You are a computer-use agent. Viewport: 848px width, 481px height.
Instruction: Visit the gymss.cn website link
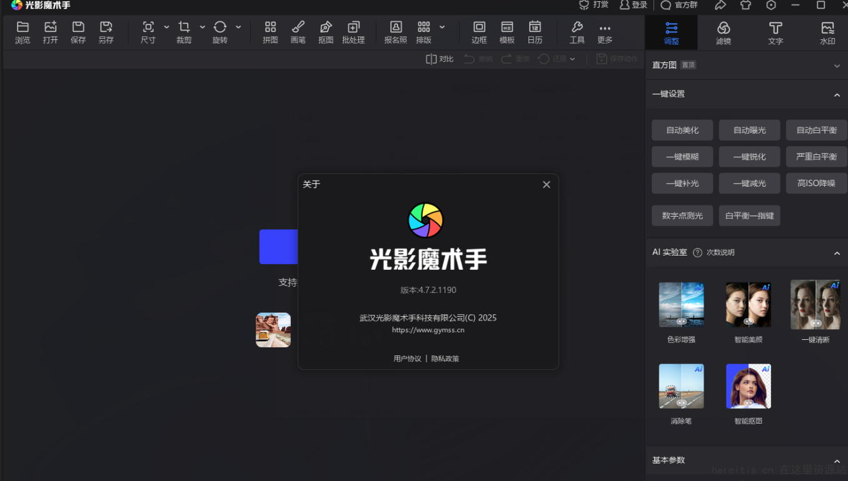[x=427, y=329]
